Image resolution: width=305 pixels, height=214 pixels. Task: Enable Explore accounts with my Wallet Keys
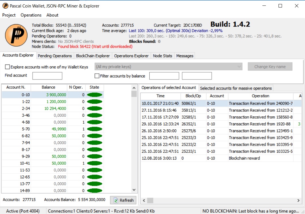(7, 67)
